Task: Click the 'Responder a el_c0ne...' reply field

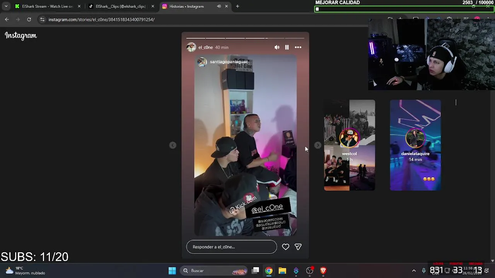Action: pos(232,247)
